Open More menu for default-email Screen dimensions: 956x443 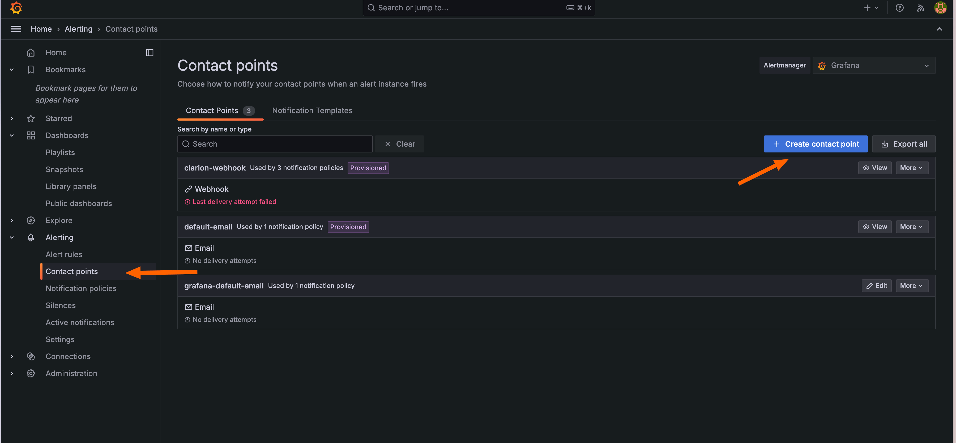click(x=912, y=227)
